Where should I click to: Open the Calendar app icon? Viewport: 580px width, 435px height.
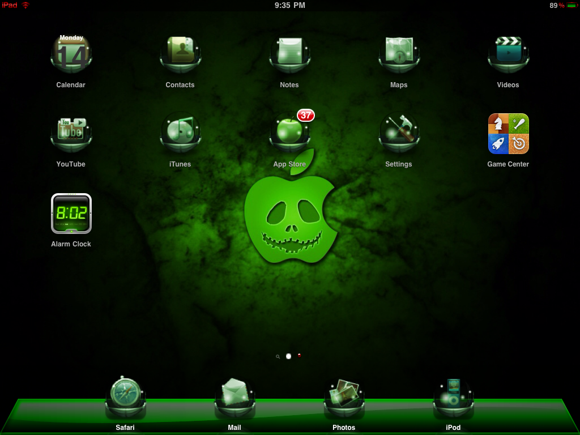(71, 54)
